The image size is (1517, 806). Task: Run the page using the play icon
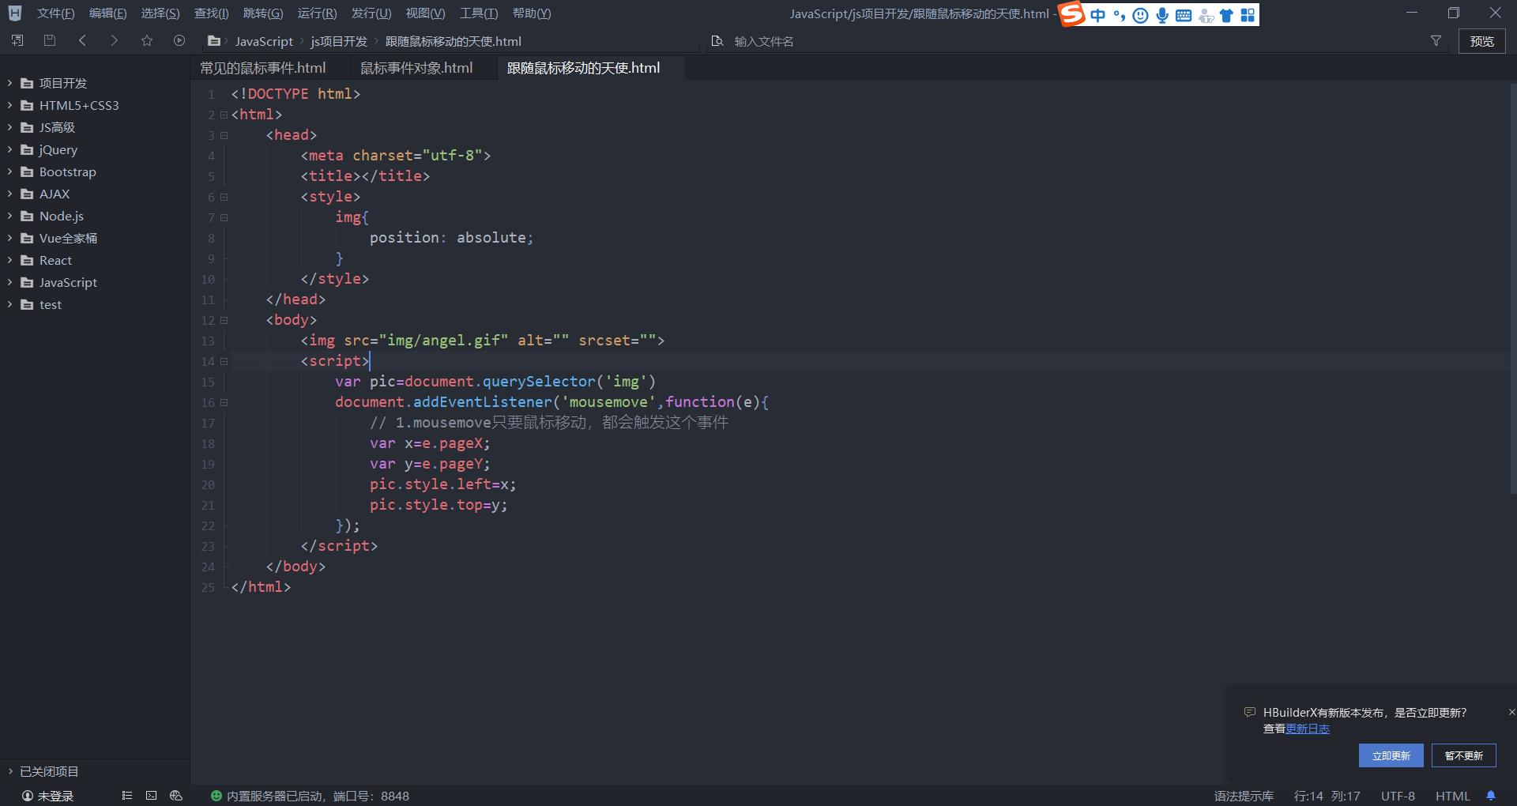pyautogui.click(x=179, y=40)
